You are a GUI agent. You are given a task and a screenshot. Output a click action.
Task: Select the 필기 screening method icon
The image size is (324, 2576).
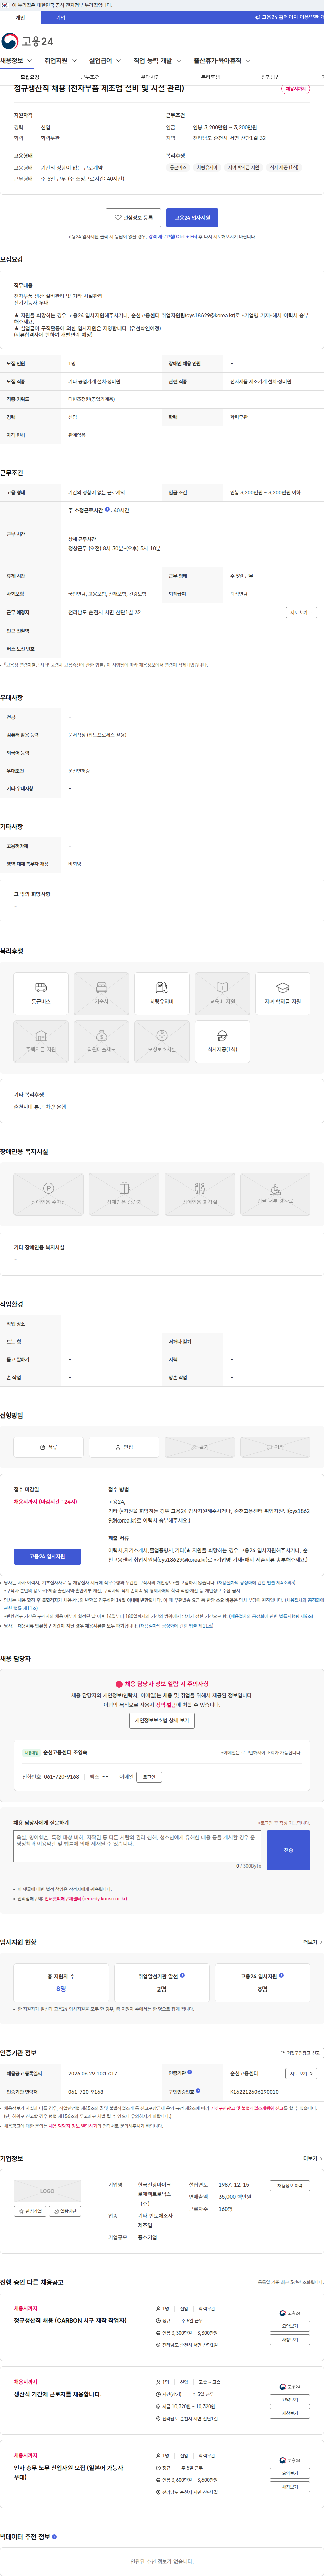(x=200, y=1447)
